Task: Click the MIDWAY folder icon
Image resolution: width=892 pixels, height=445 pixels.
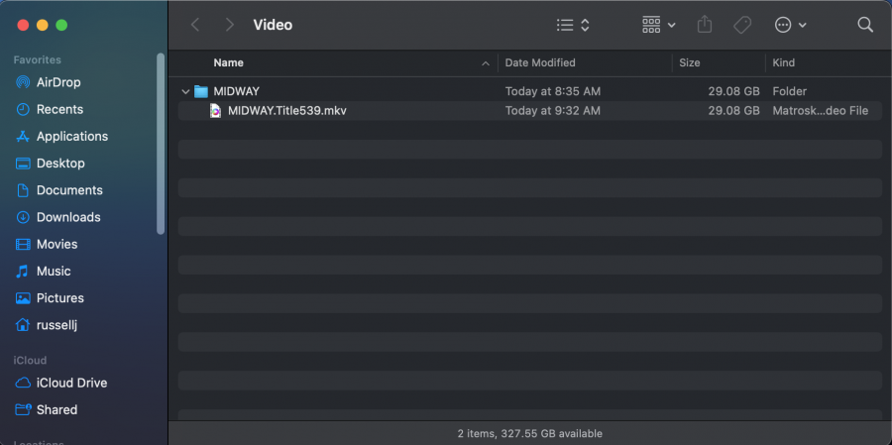Action: click(x=201, y=91)
